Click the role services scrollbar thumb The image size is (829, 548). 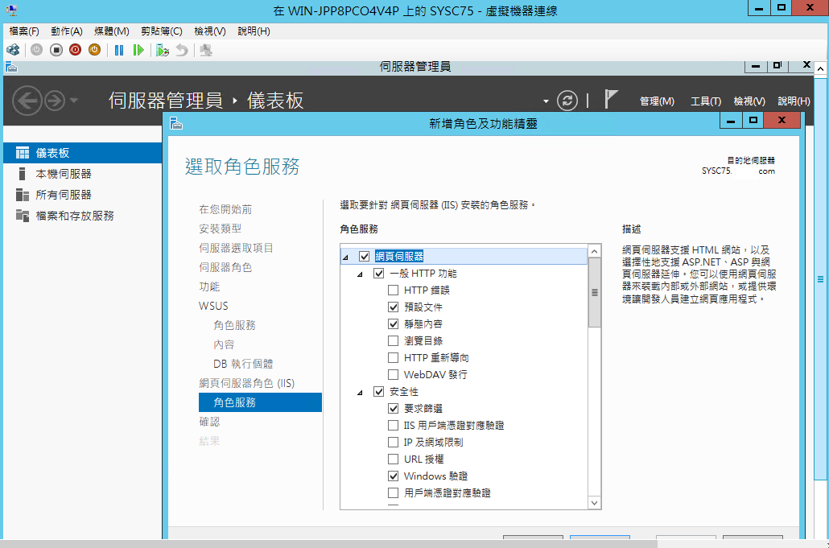click(594, 292)
